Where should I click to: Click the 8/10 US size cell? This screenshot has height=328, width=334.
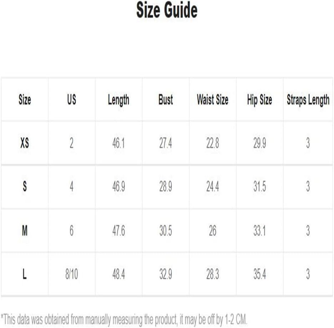pos(71,274)
